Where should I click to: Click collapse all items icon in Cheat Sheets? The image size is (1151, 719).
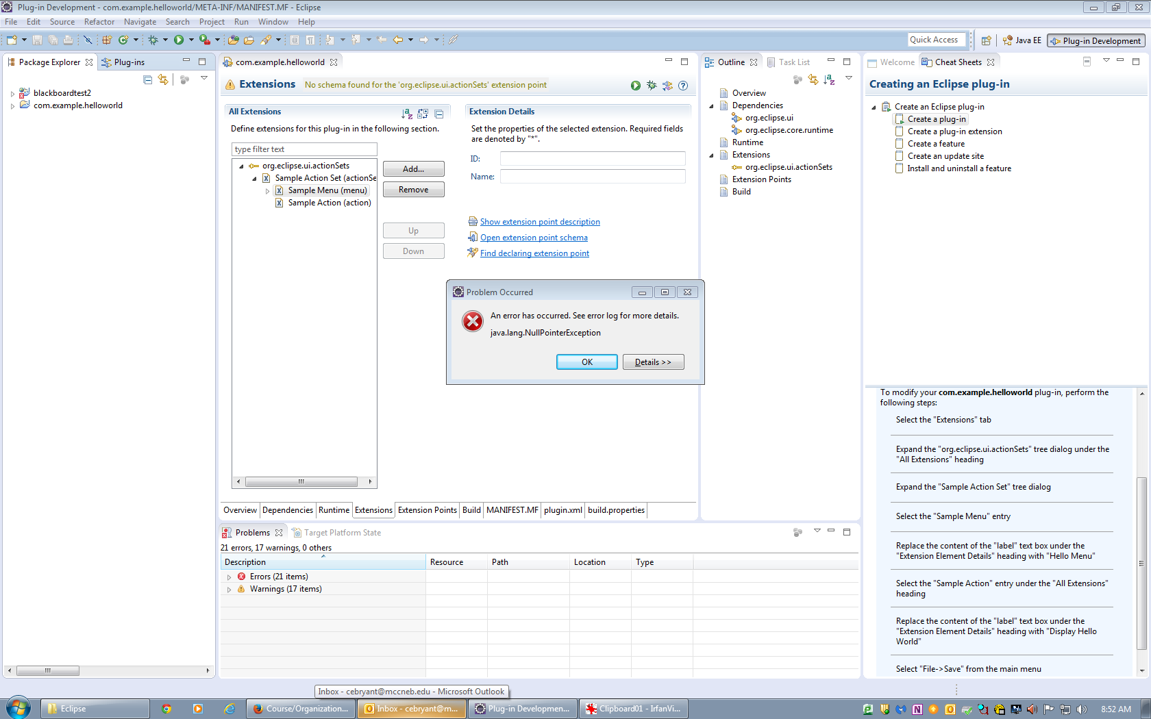pyautogui.click(x=1087, y=62)
